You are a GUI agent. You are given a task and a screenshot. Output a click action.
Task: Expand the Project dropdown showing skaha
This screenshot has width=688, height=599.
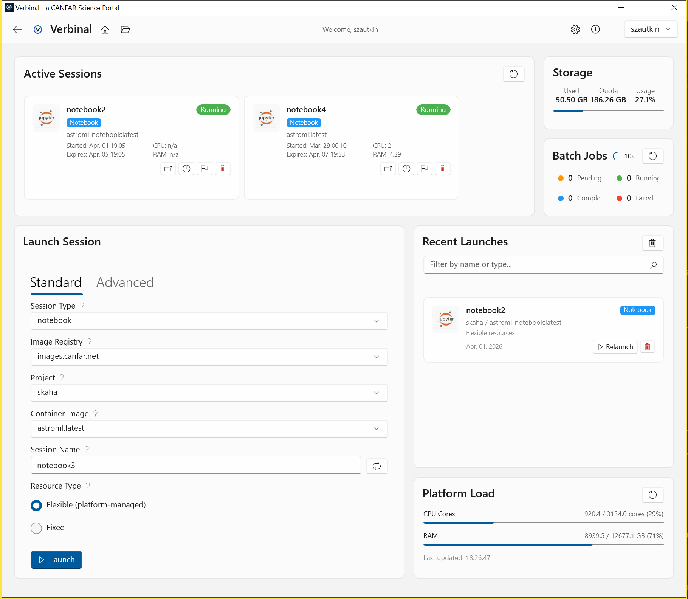209,393
